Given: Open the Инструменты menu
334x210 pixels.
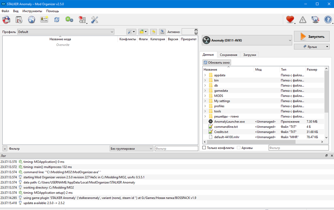Looking at the screenshot, I should click(32, 11).
